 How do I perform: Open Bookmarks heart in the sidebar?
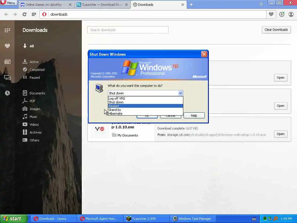coord(7,46)
